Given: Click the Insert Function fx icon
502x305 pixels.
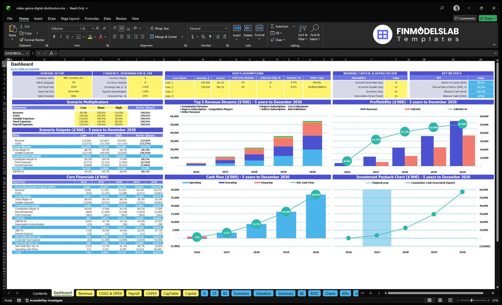Looking at the screenshot, I should point(51,53).
